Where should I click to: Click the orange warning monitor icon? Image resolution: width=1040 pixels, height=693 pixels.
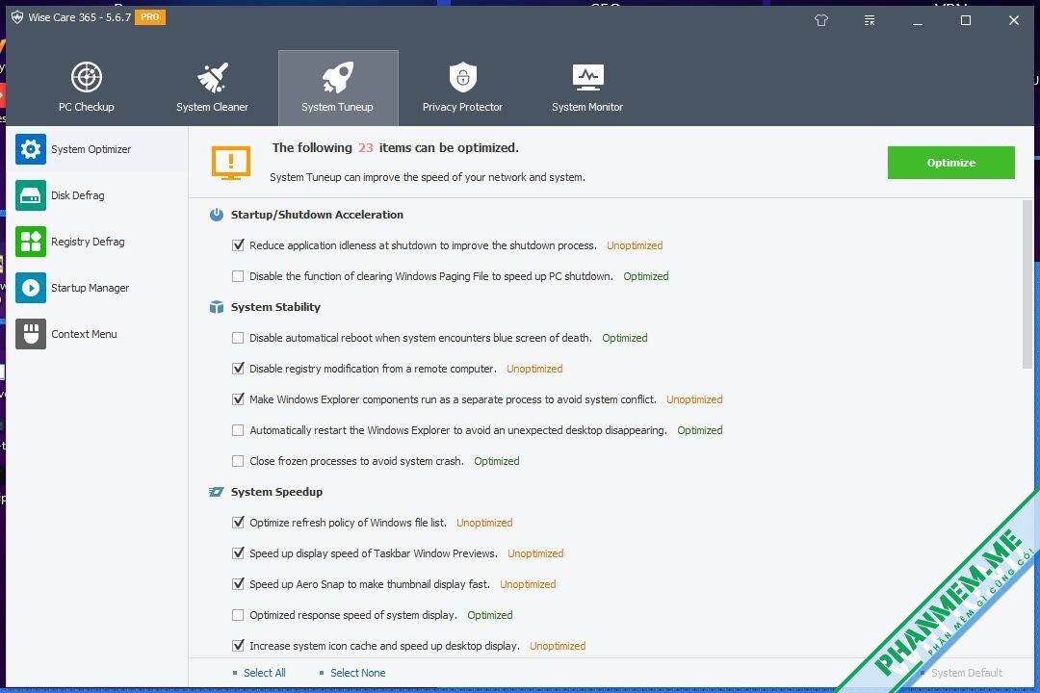tap(231, 163)
